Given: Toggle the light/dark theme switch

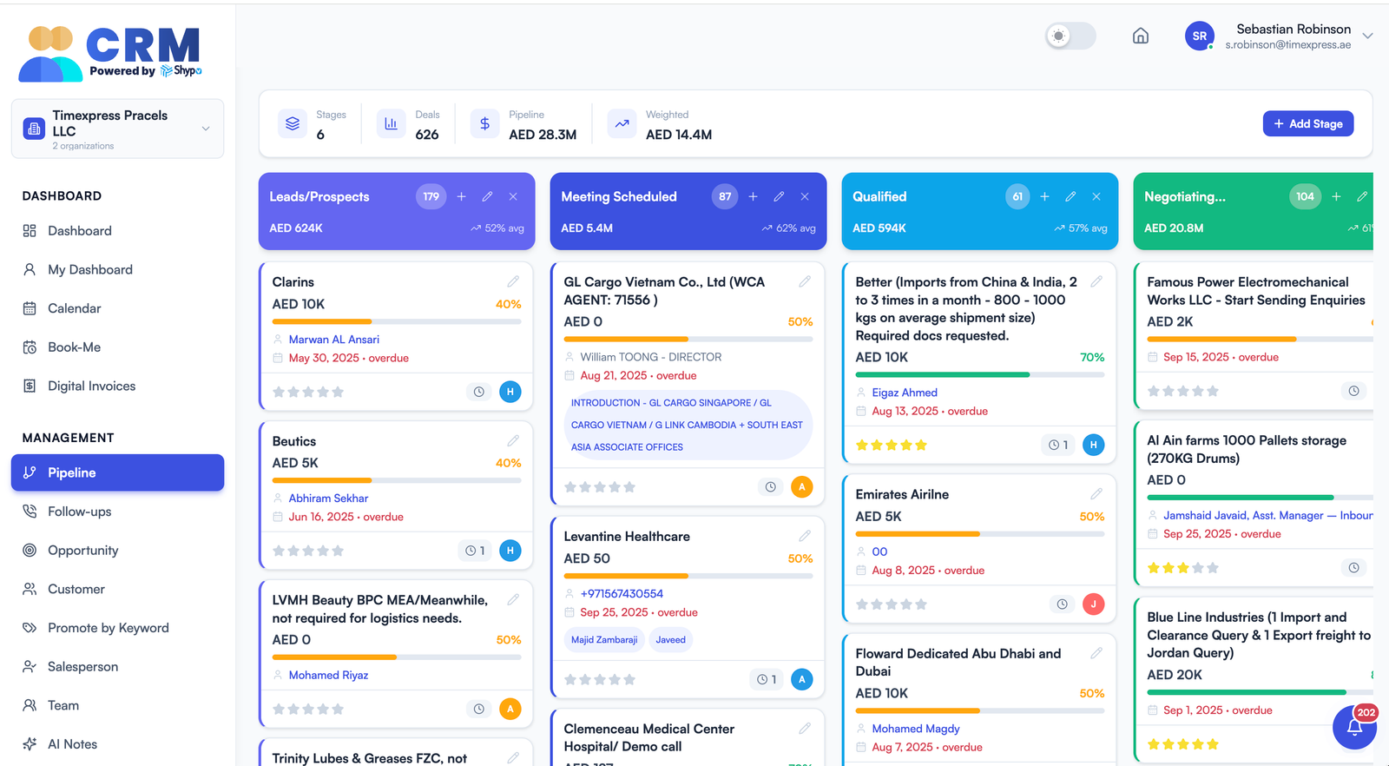Looking at the screenshot, I should [x=1070, y=36].
